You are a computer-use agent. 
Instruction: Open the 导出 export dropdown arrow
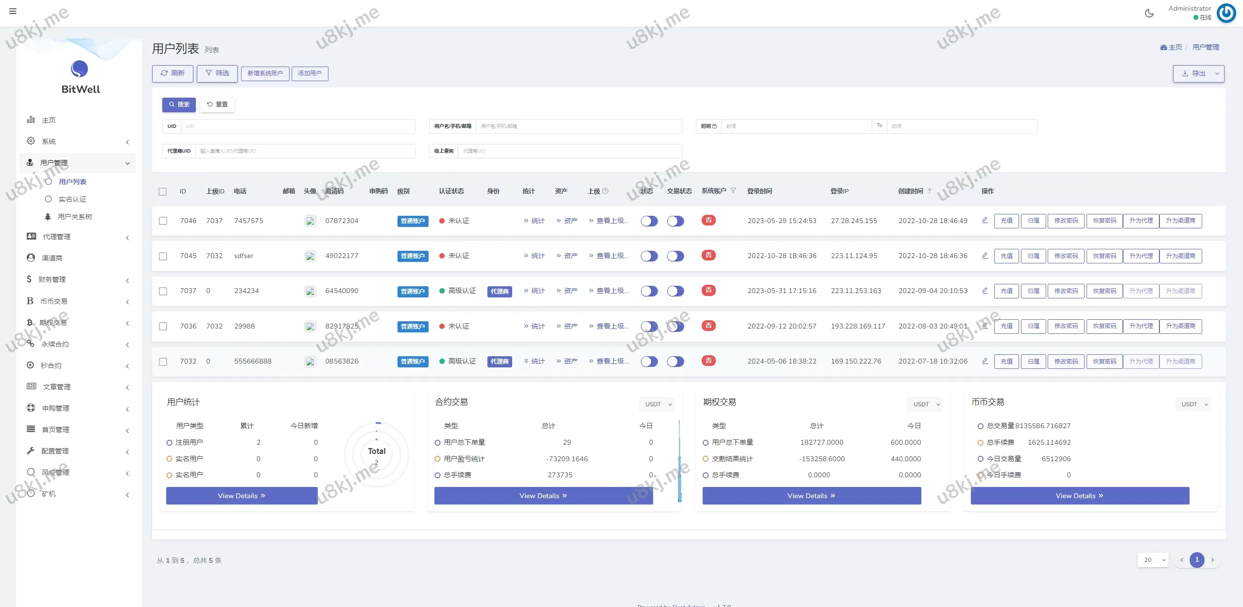tap(1217, 74)
